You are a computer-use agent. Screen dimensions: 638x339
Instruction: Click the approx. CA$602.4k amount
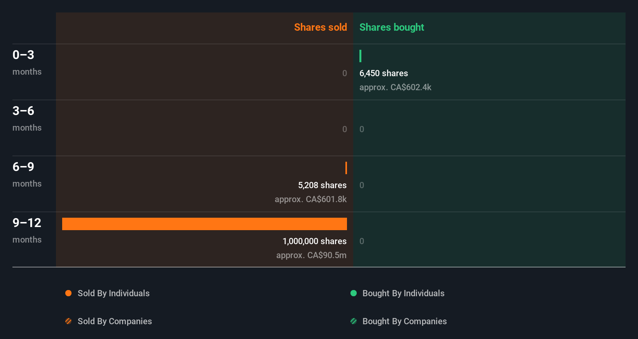[395, 87]
